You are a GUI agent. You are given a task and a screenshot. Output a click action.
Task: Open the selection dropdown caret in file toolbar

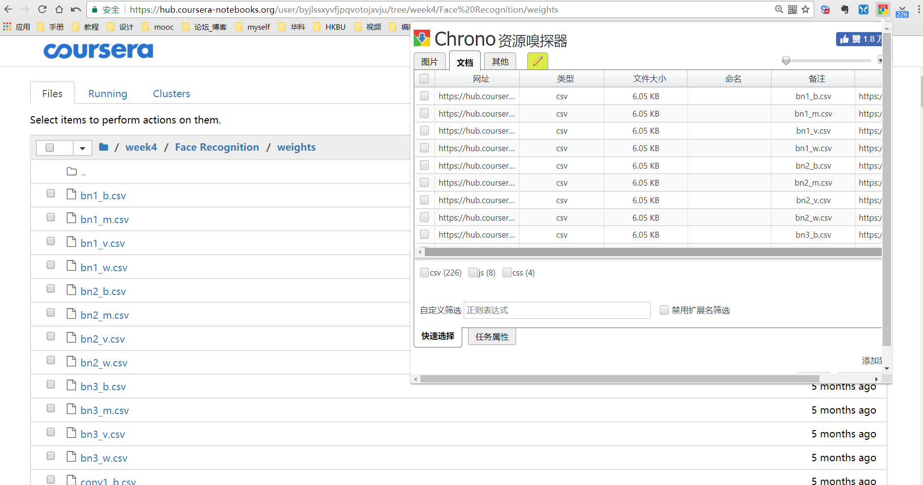point(83,148)
